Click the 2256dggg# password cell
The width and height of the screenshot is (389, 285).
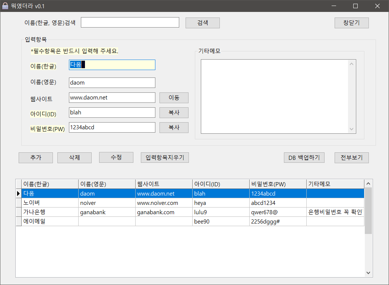coord(278,222)
